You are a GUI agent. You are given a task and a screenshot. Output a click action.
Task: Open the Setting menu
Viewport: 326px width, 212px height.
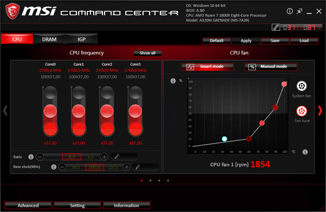[x=77, y=205]
